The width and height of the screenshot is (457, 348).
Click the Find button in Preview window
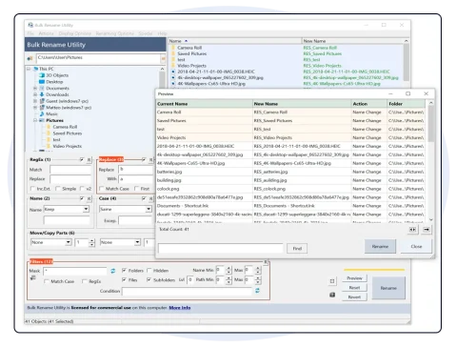click(x=297, y=248)
